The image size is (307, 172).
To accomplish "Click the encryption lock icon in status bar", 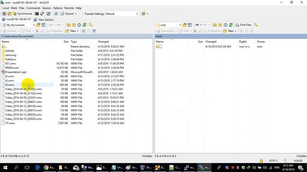I will tap(261, 161).
